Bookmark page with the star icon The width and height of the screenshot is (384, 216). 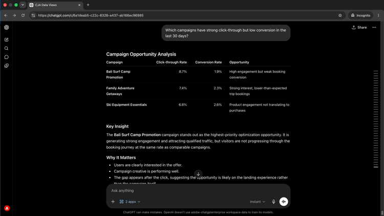340,15
